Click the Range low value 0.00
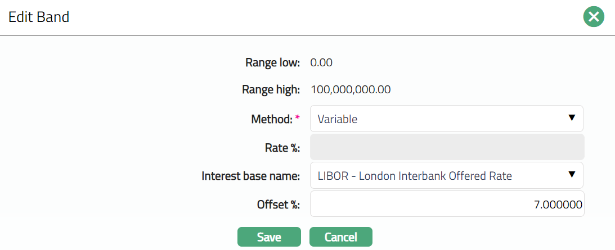The width and height of the screenshot is (615, 250). coord(321,62)
